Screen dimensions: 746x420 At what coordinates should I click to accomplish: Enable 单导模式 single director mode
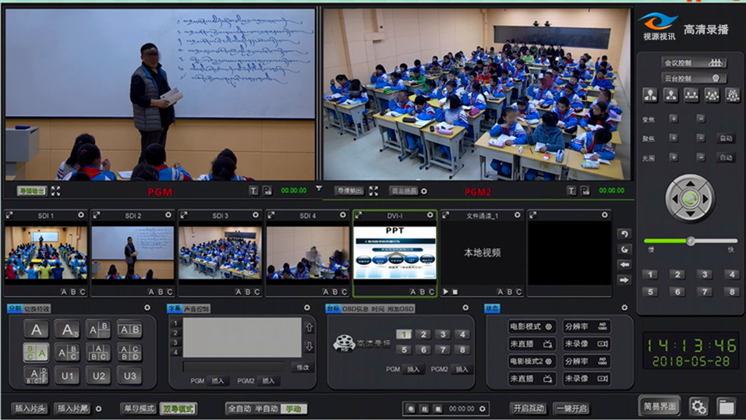pyautogui.click(x=138, y=408)
